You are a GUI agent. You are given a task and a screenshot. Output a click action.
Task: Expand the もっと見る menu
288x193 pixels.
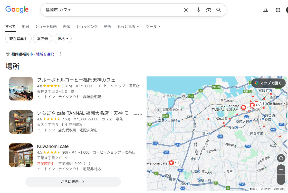pos(128,27)
